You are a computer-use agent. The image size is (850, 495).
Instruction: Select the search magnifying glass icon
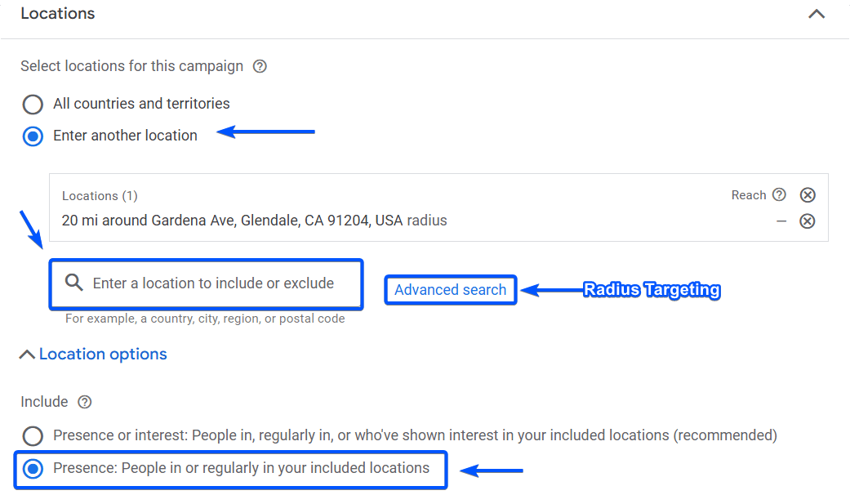(x=73, y=284)
